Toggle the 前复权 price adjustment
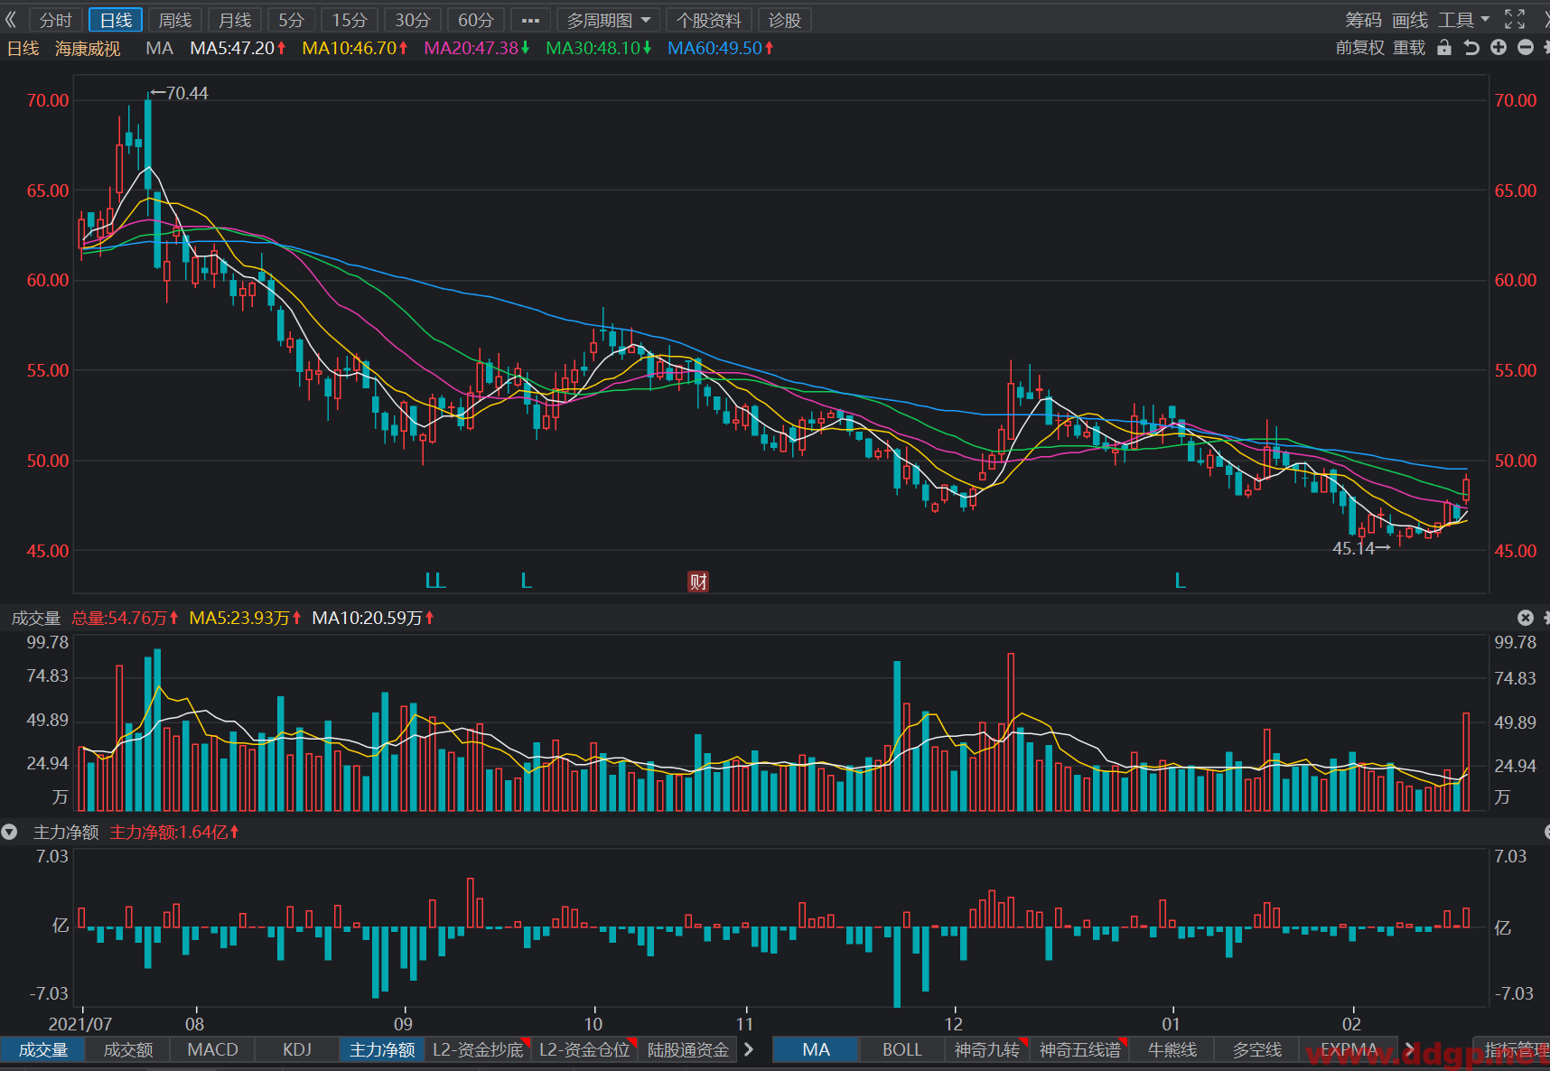Screen dimensions: 1550x1071 tap(1359, 48)
